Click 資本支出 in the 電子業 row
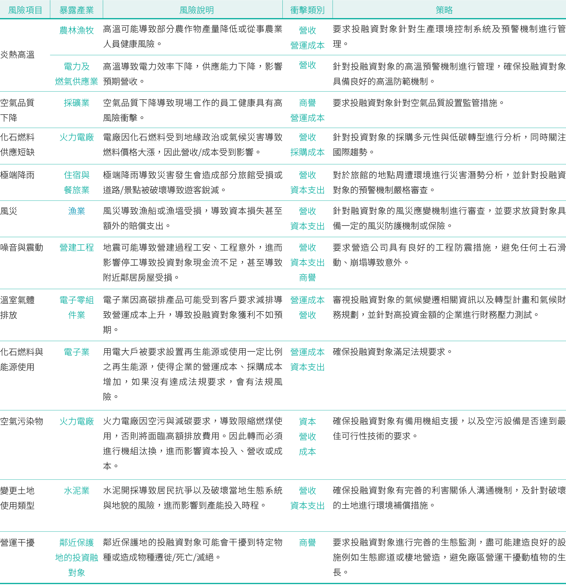Viewport: 566px width, 585px height. [307, 367]
